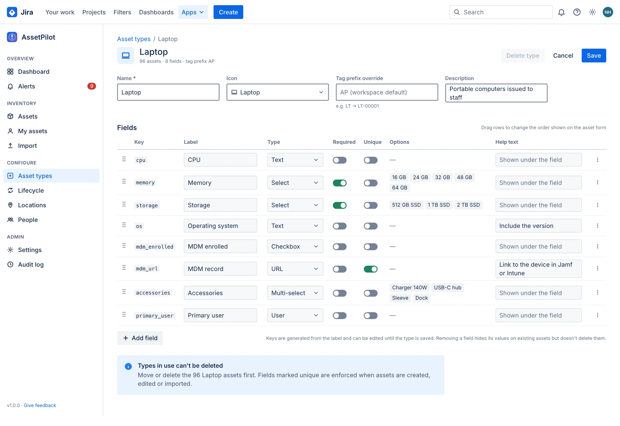The width and height of the screenshot is (620, 426).
Task: Click the Jira logo icon
Action: tap(12, 12)
